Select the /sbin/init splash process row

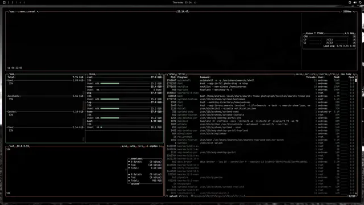coord(260,143)
